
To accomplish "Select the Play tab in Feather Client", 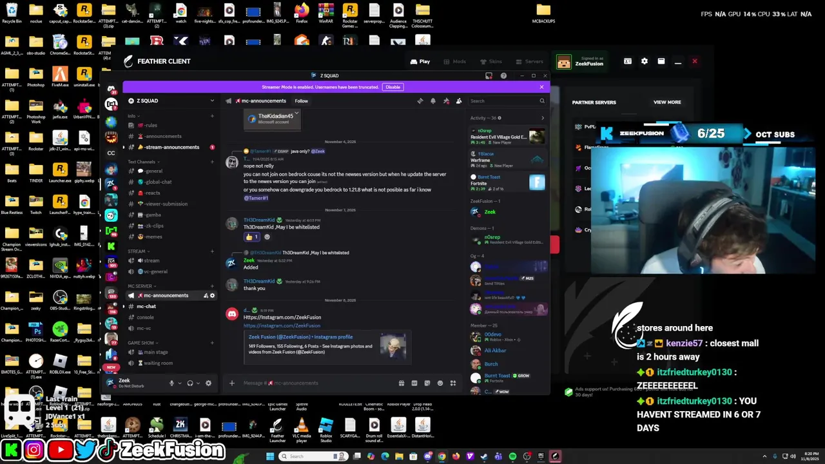I will (420, 62).
